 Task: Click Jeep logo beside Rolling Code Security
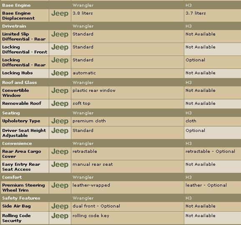pyautogui.click(x=60, y=216)
